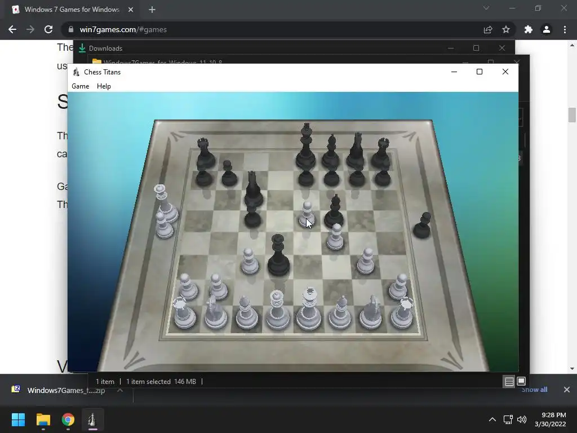This screenshot has height=433, width=577.
Task: Open options arrow for Windows7Games zip download
Action: (120, 390)
